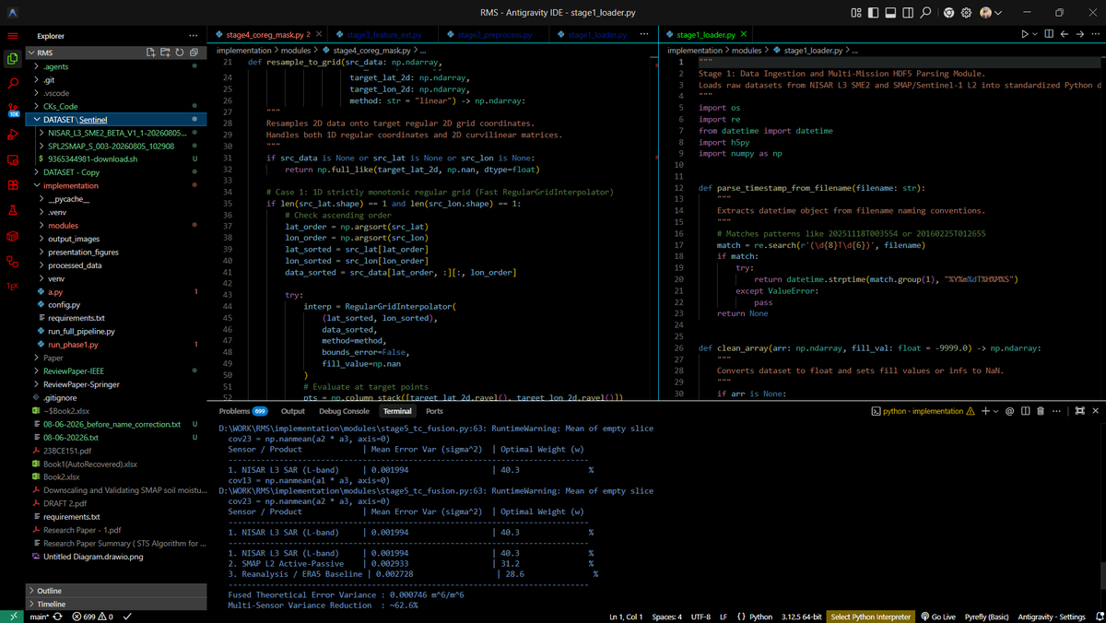Viewport: 1106px width, 623px height.
Task: Open the Testing flask view
Action: click(x=13, y=211)
